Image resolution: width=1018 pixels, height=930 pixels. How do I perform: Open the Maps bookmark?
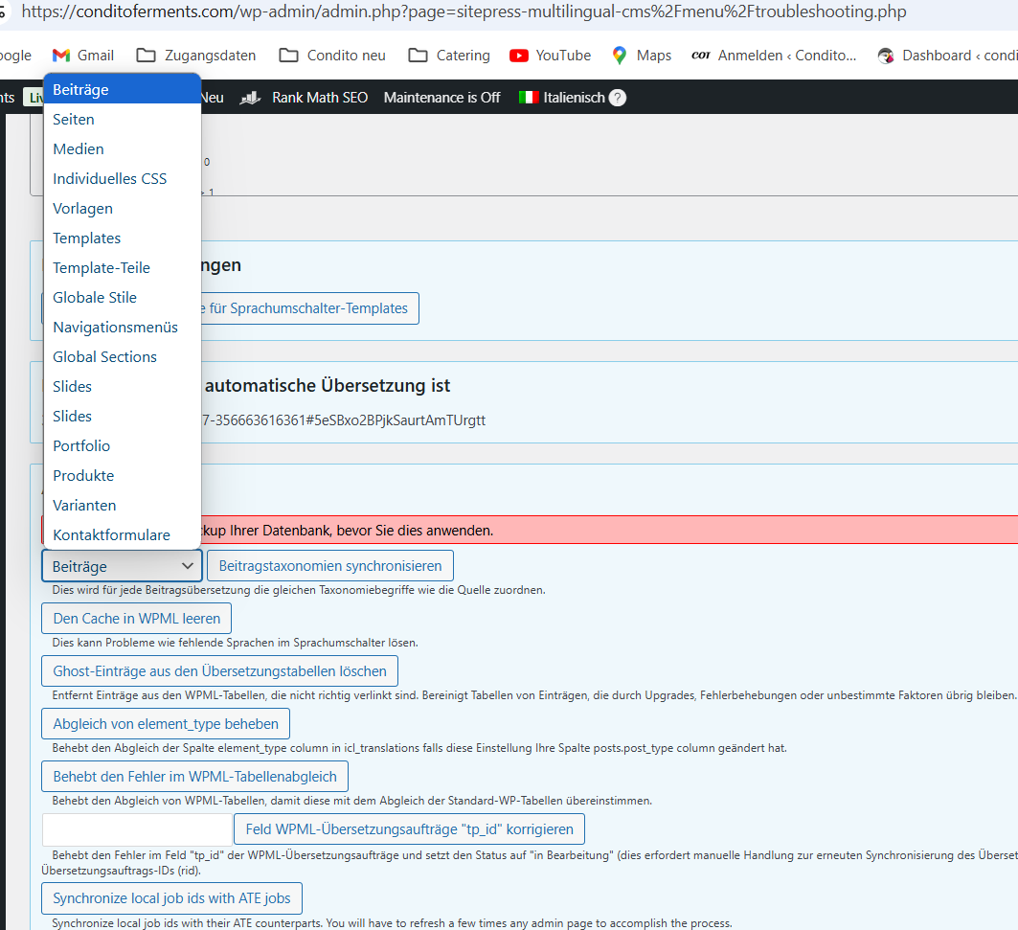(x=642, y=56)
